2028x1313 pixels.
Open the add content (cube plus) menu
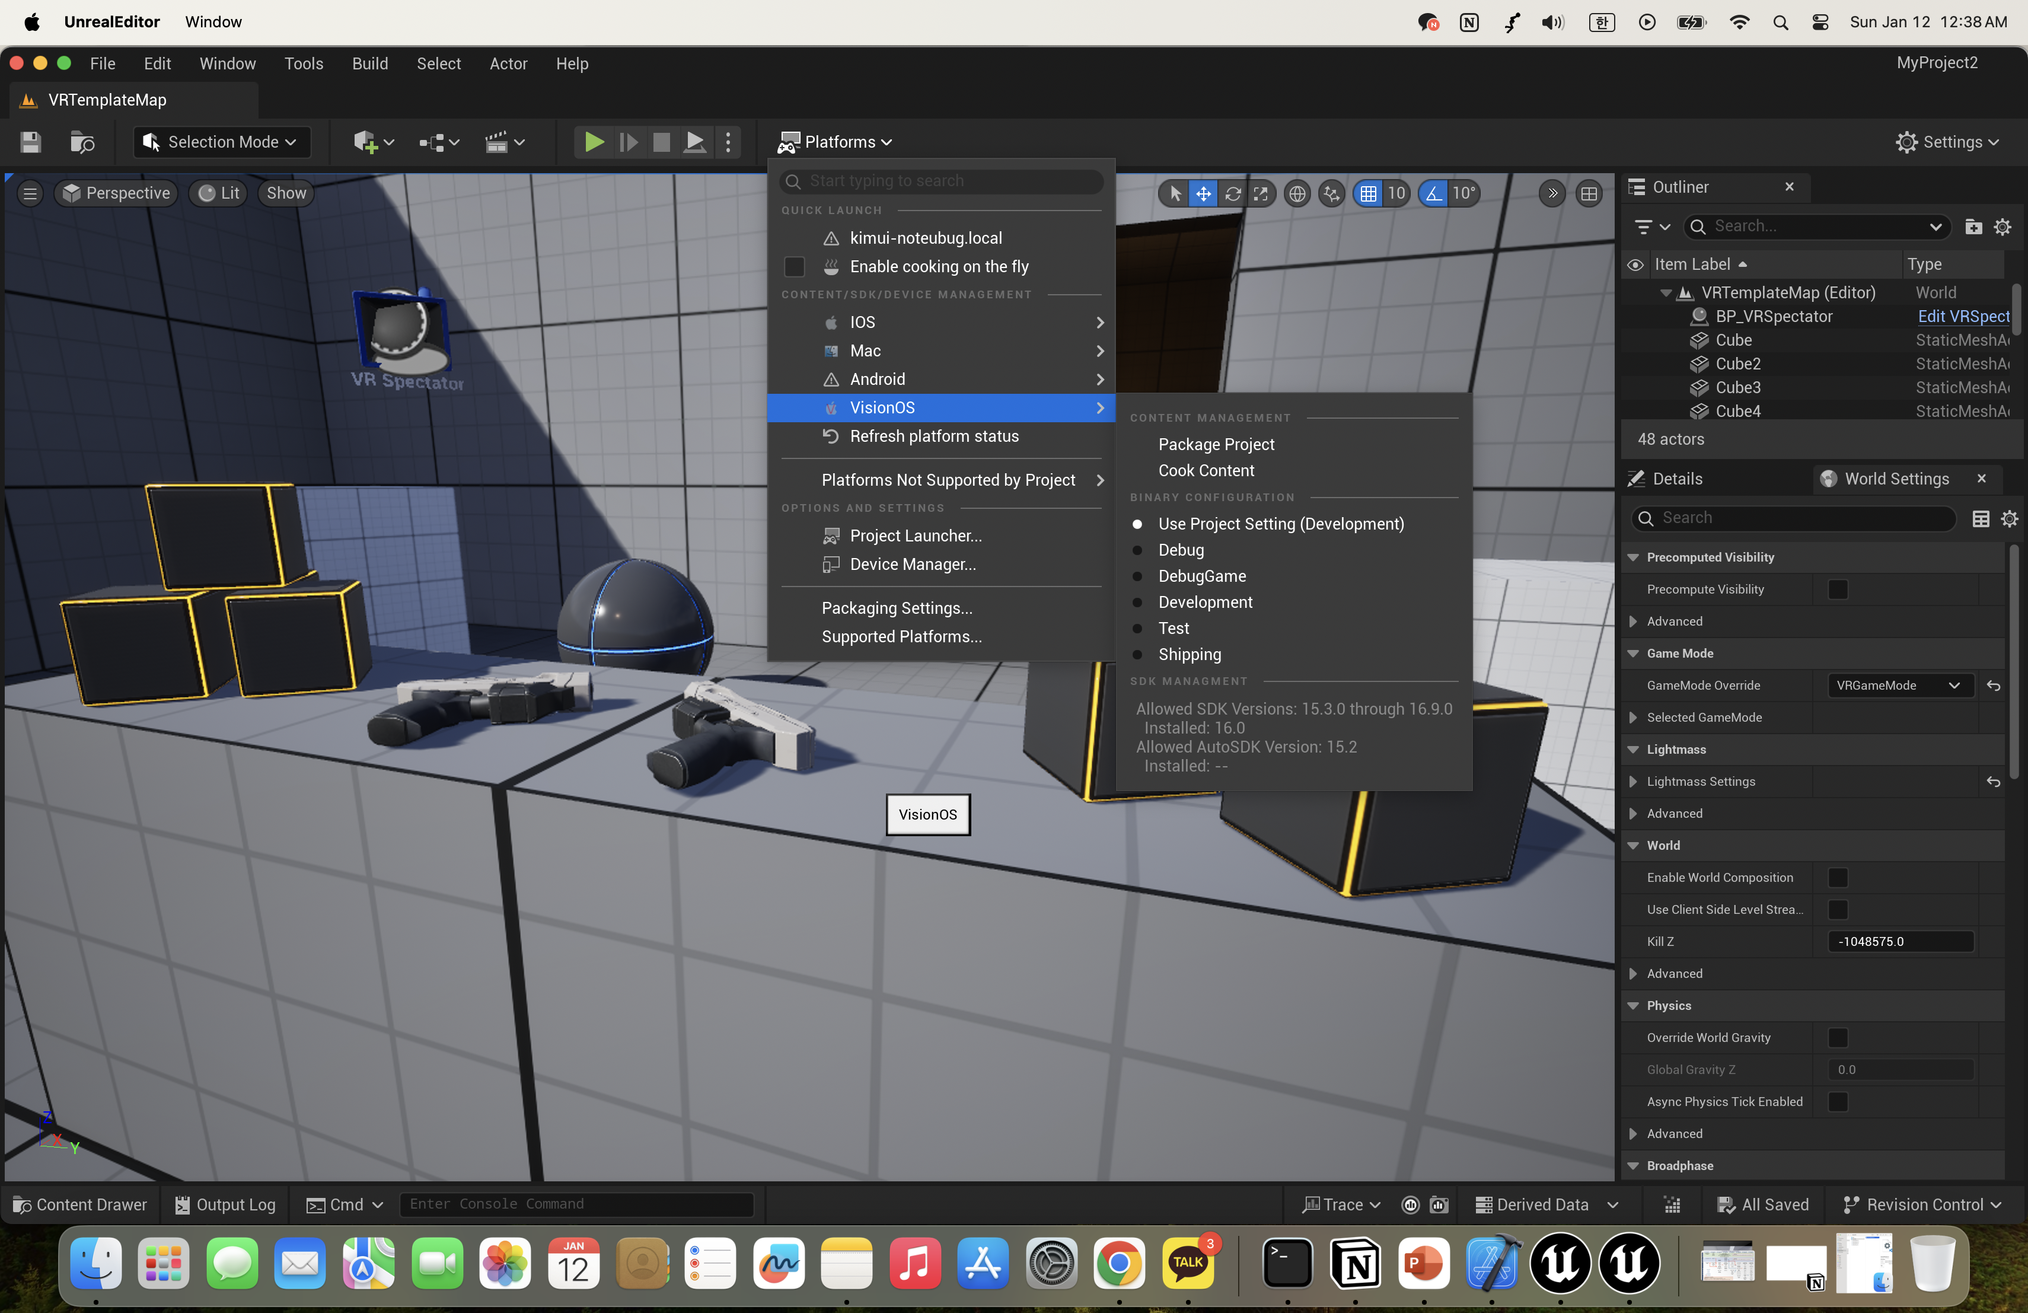point(373,142)
